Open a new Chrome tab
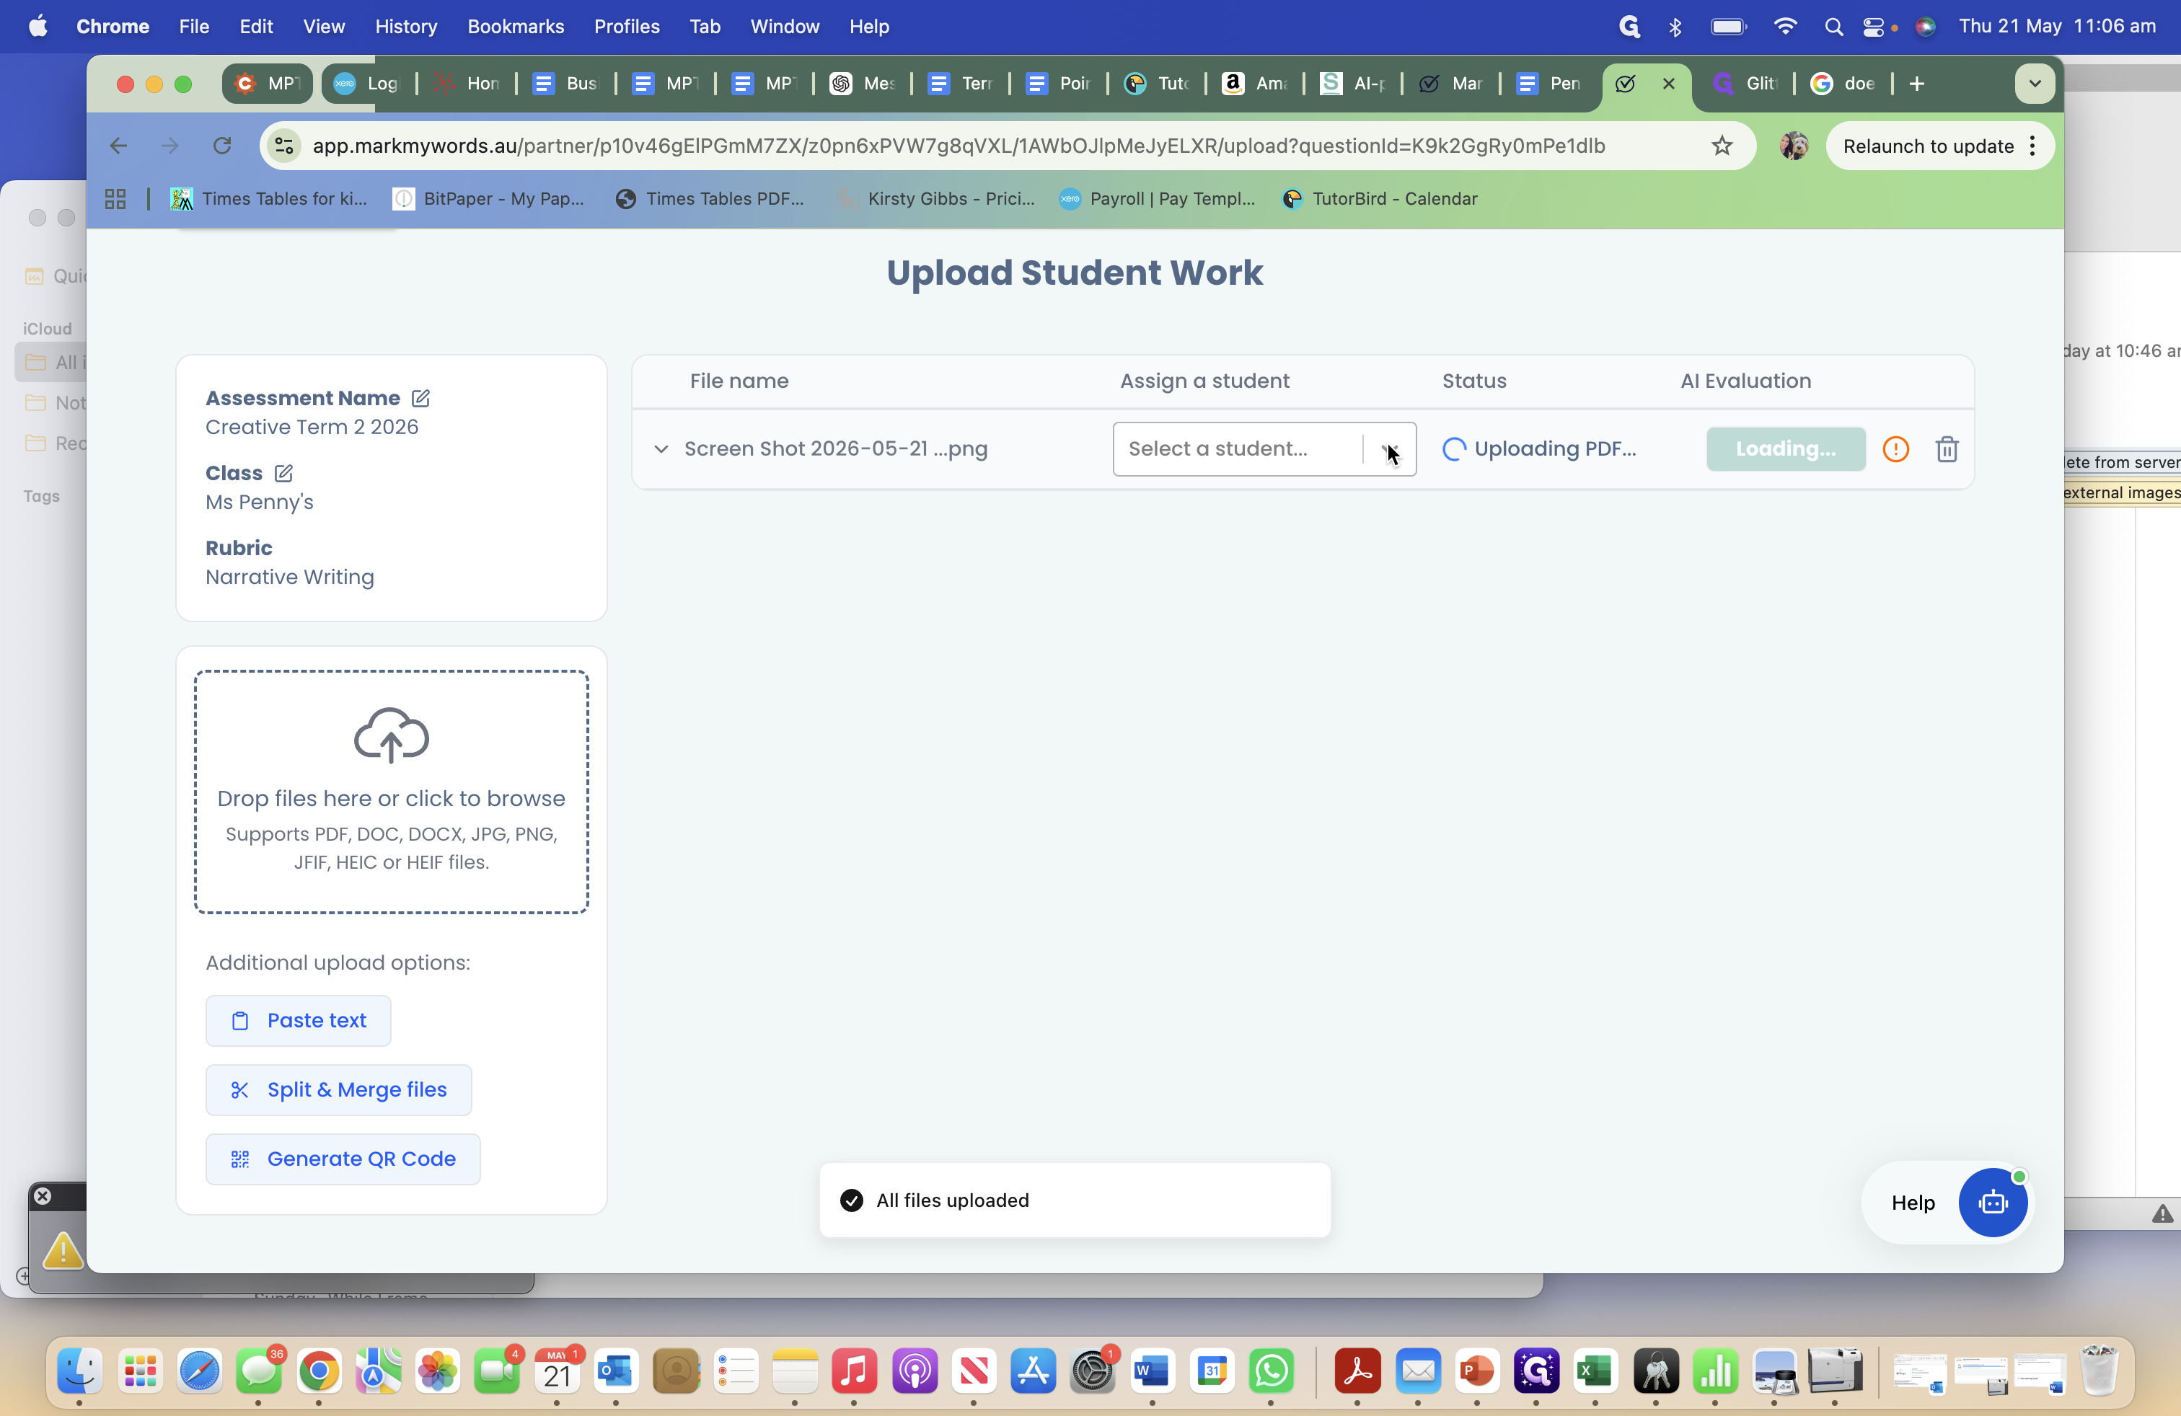The height and width of the screenshot is (1416, 2181). pos(1916,84)
